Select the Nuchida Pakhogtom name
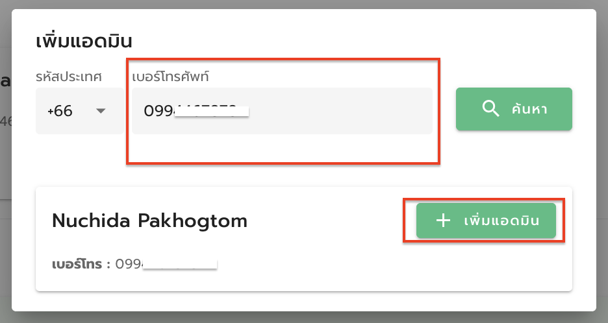608x323 pixels. (x=149, y=221)
